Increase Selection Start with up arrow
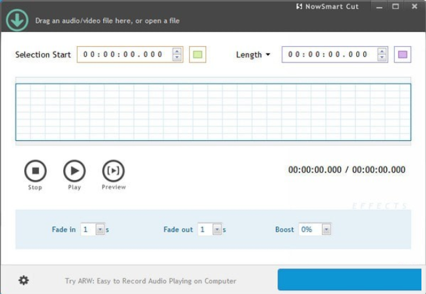Viewport: 426px width, 294px height. 177,51
